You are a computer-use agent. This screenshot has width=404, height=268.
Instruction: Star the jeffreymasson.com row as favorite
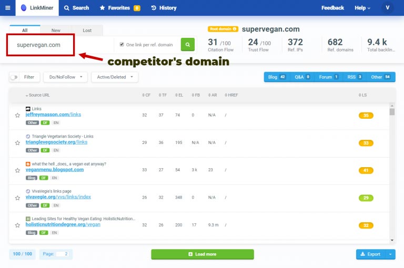[x=17, y=115]
